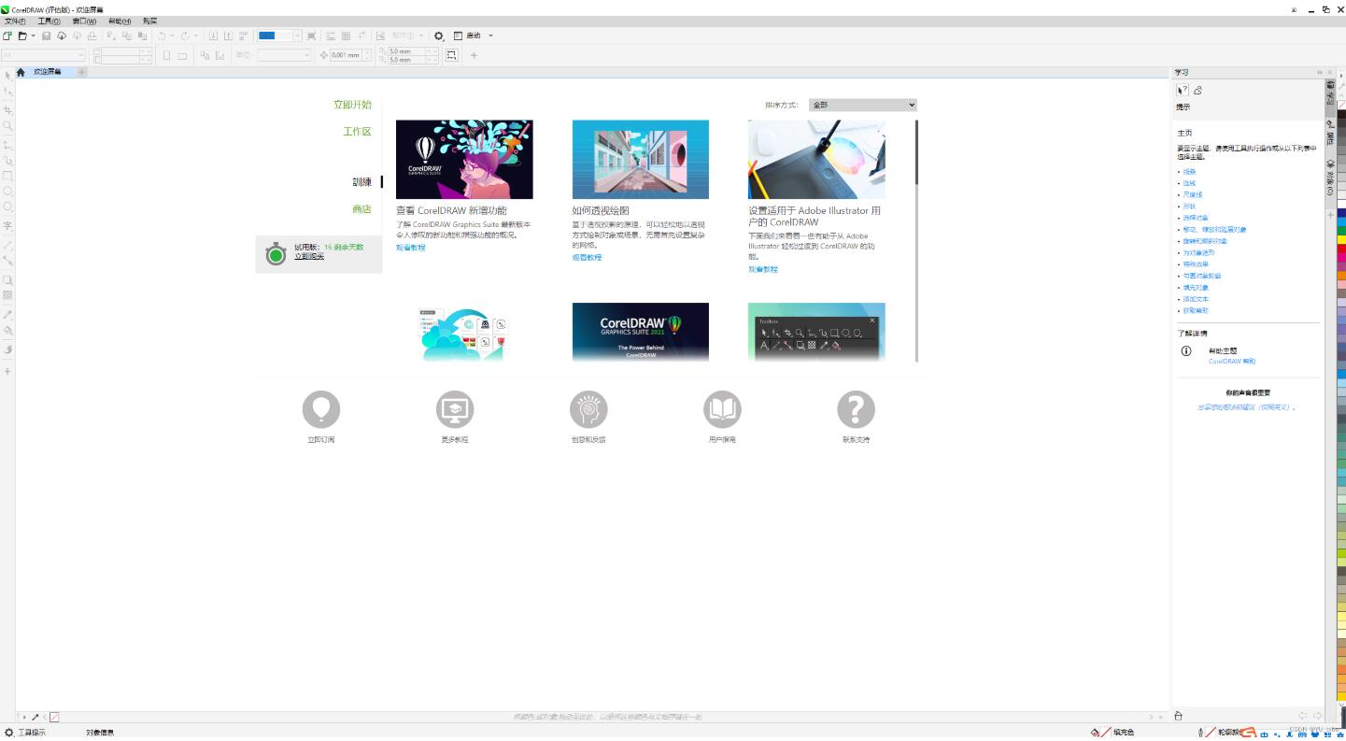Open the 用户指南 book icon
Screen dimensions: 1346x741
coord(722,409)
